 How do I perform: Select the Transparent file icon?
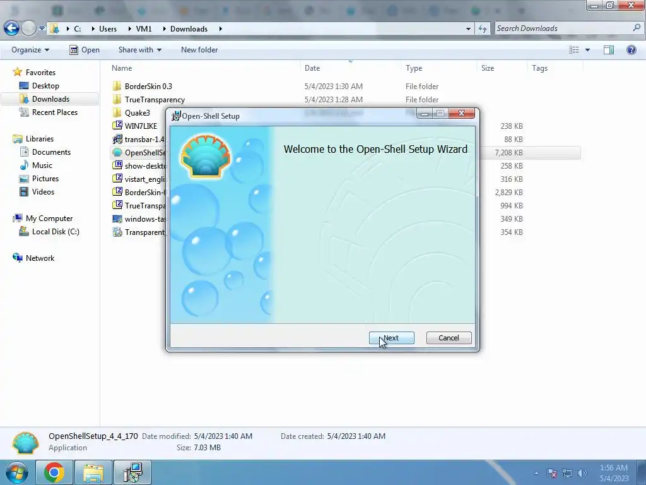(117, 232)
